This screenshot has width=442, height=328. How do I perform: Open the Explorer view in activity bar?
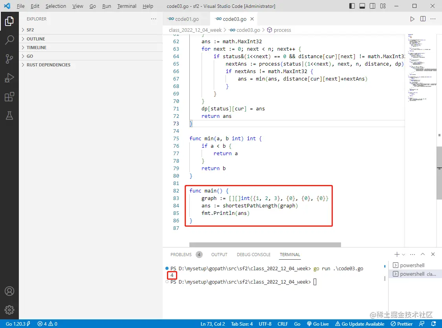tap(9, 21)
